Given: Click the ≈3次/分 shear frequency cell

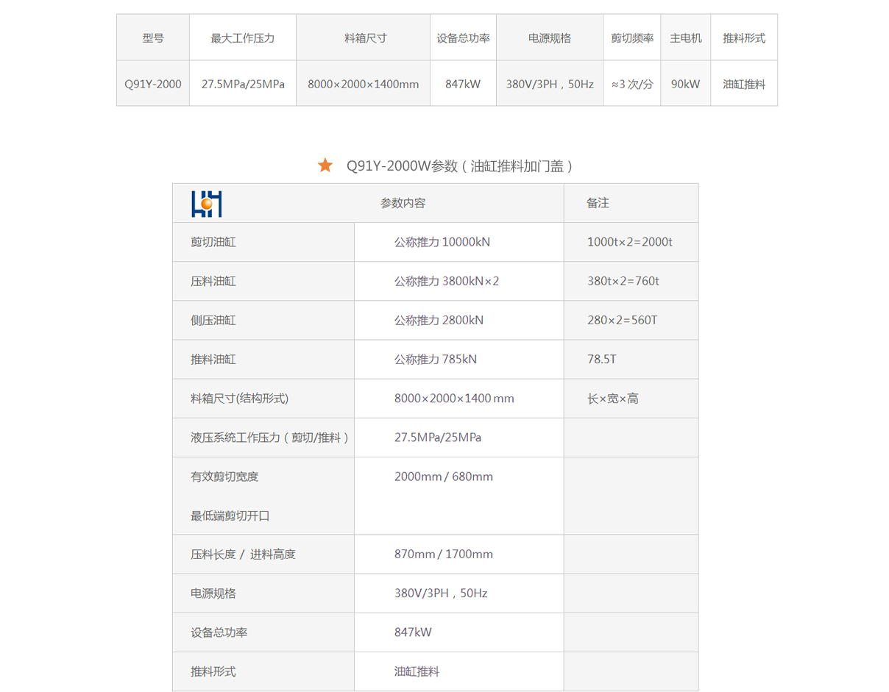Looking at the screenshot, I should pos(631,84).
